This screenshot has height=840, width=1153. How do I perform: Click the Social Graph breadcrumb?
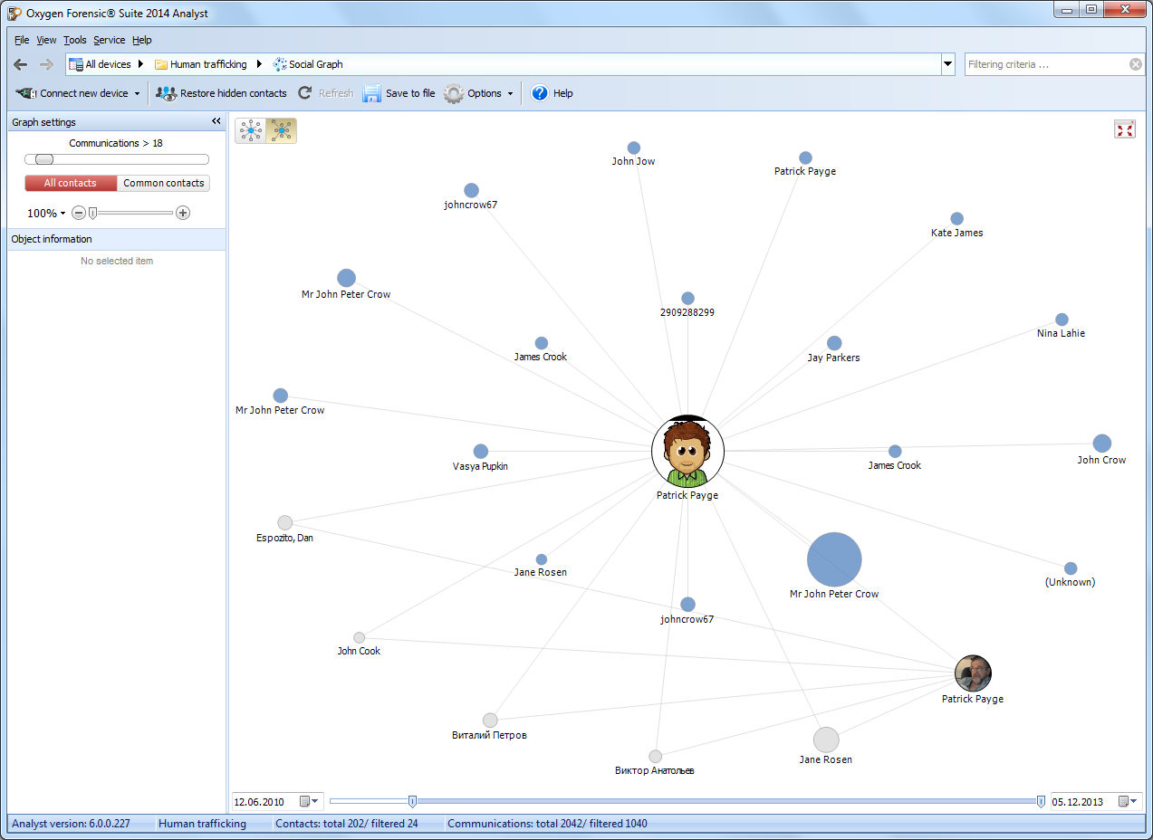[x=308, y=64]
